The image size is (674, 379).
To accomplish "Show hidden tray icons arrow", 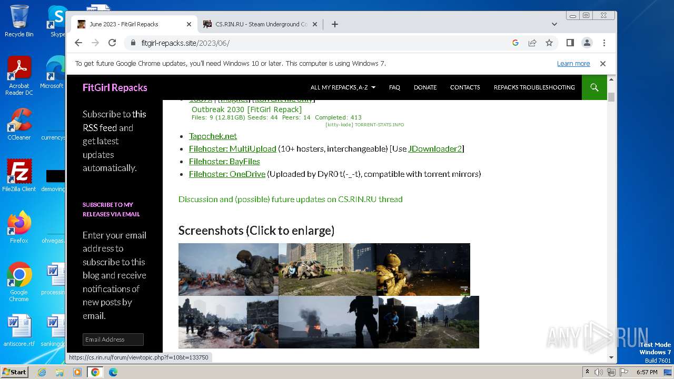I will pos(587,372).
